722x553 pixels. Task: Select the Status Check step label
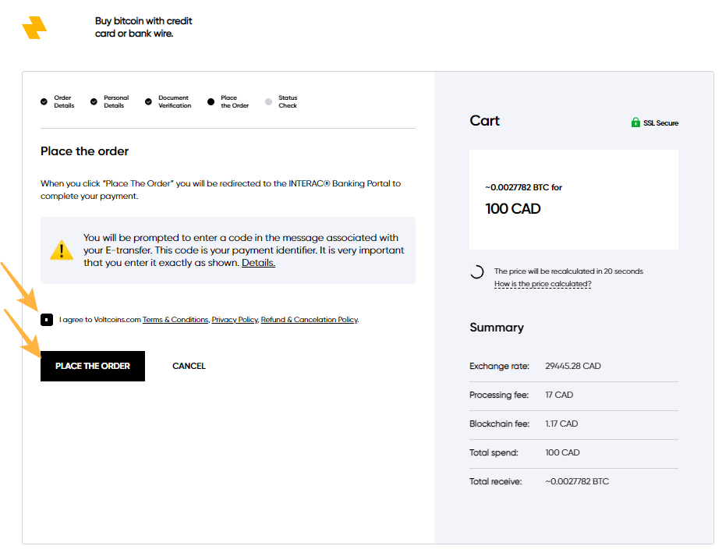(288, 101)
